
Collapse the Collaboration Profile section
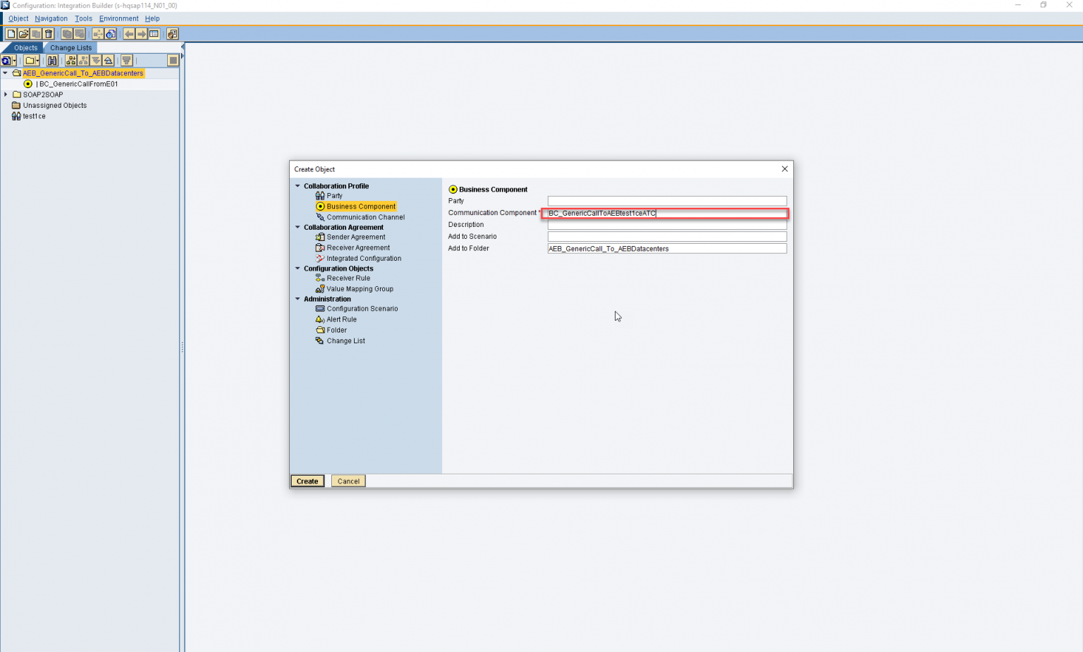click(x=297, y=185)
